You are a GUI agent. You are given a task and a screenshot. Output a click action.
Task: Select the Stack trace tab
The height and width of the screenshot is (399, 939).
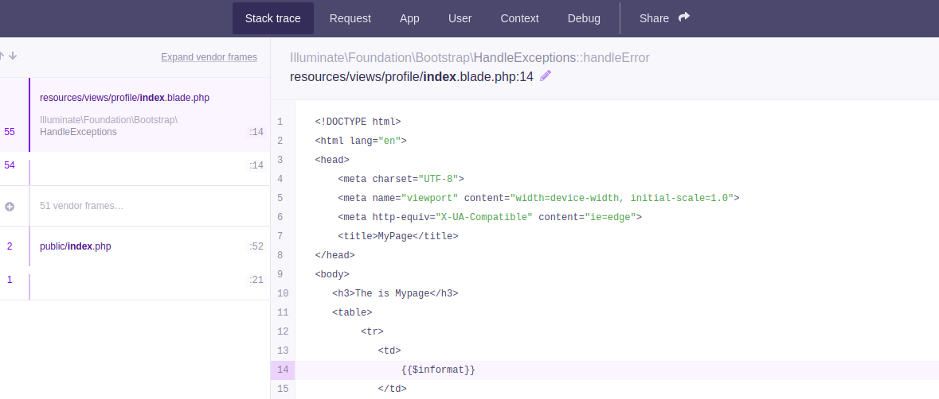click(272, 18)
